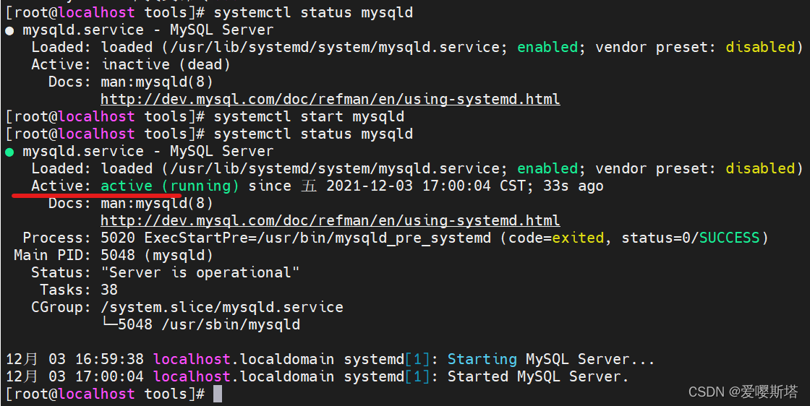
Task: Click the "systemctl start mysqld" command text
Action: tap(309, 116)
